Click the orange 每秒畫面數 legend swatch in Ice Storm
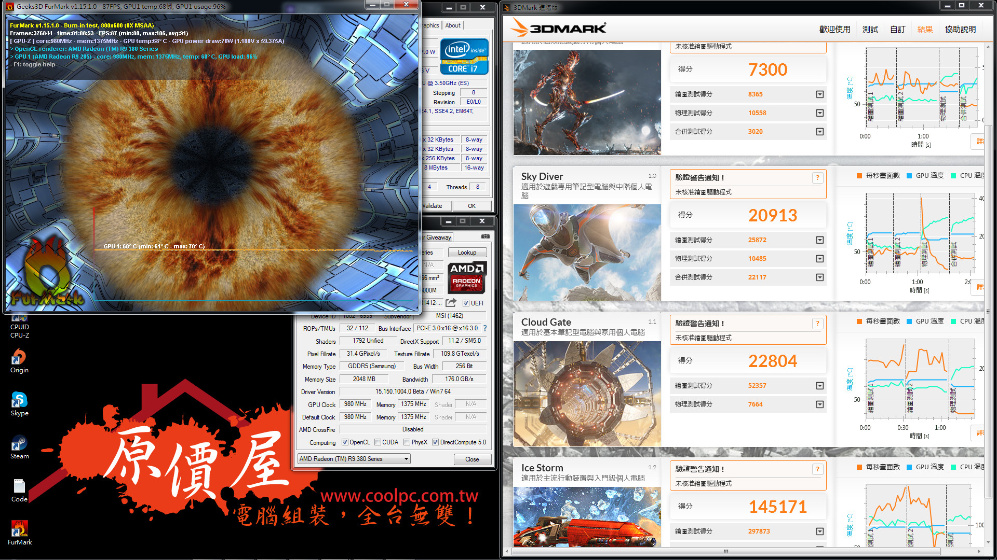Viewport: 997px width, 560px height. tap(859, 467)
